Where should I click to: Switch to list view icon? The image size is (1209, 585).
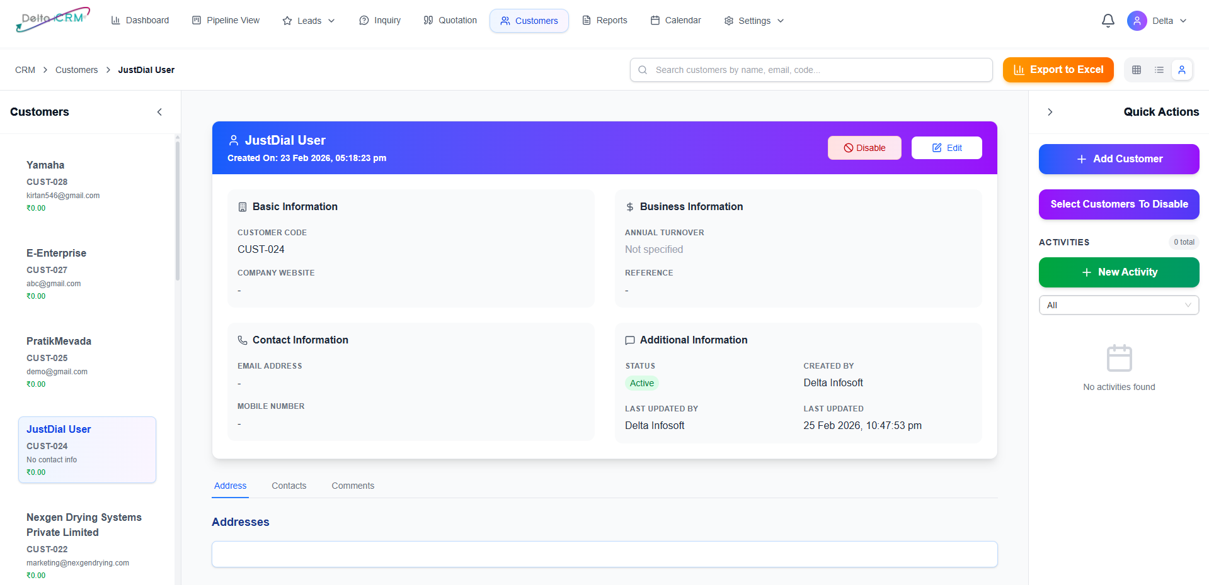(x=1159, y=70)
